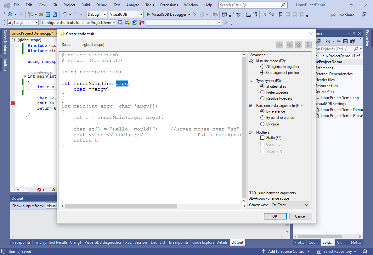
Task: Open the arg1 arg2 arguments dropdown
Action: (x=37, y=23)
